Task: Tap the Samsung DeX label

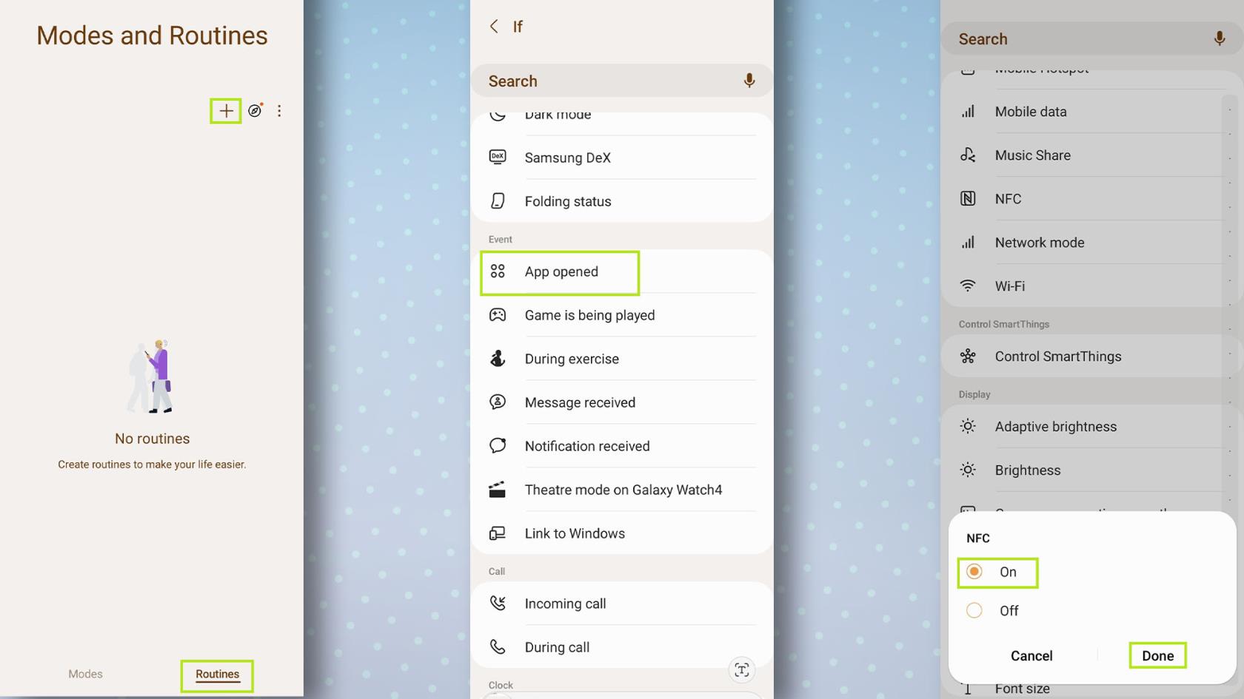Action: coord(567,158)
